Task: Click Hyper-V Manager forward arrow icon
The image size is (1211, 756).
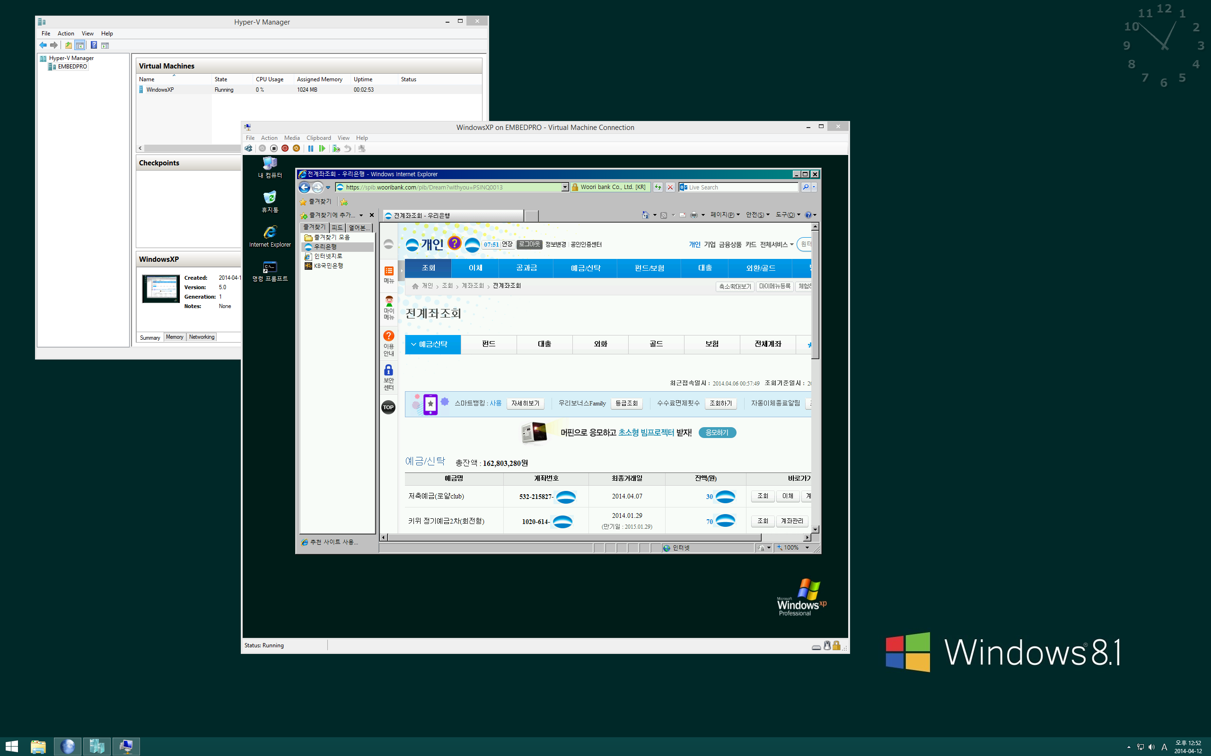Action: [53, 45]
